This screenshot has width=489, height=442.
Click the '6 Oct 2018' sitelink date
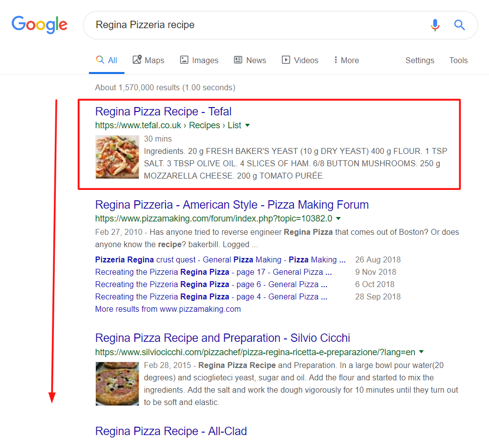coord(375,284)
